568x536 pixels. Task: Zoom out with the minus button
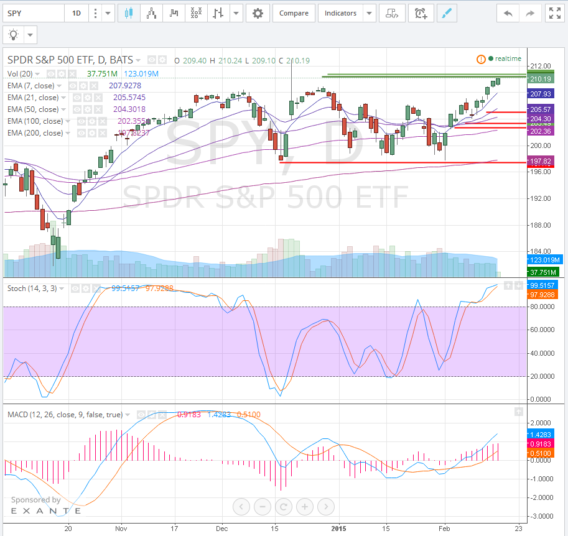(263, 507)
